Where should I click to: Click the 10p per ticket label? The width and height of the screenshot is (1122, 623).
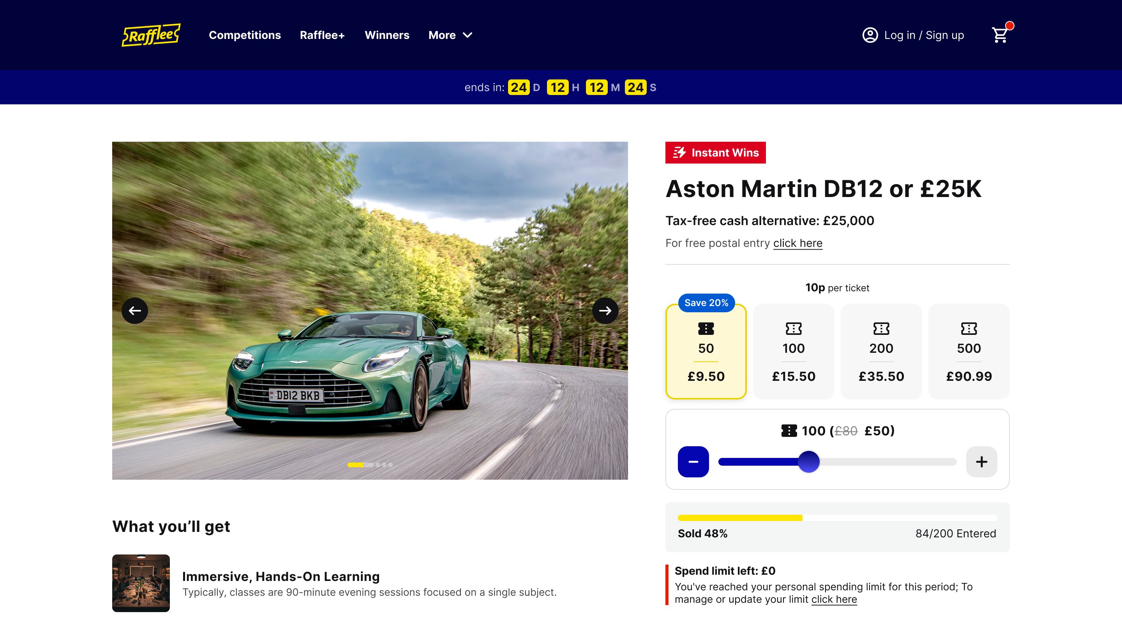(x=837, y=287)
